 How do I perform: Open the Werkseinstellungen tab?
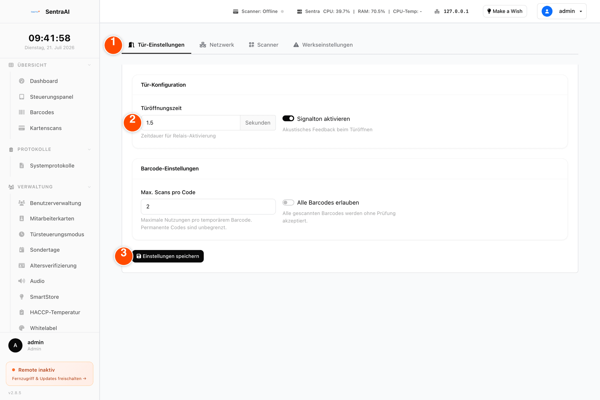coord(323,45)
